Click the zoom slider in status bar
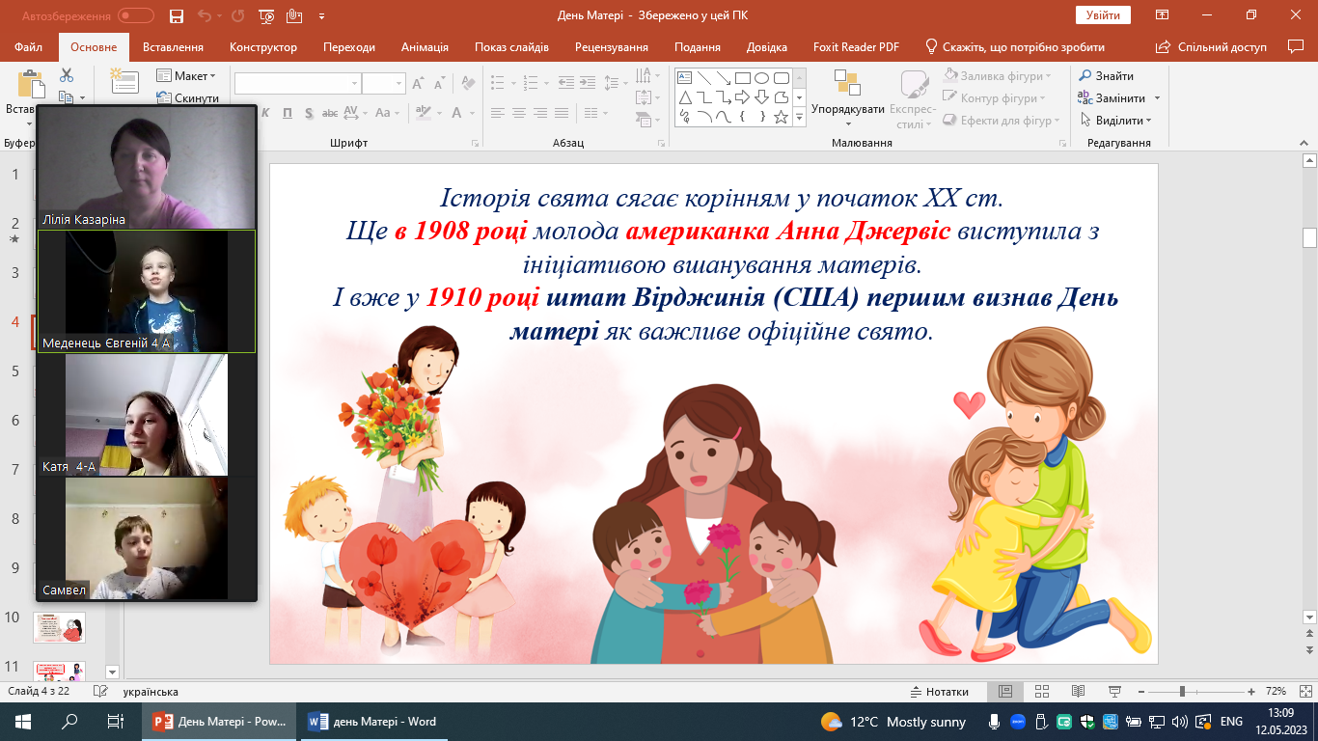Viewport: 1318px width, 741px height. tap(1182, 692)
